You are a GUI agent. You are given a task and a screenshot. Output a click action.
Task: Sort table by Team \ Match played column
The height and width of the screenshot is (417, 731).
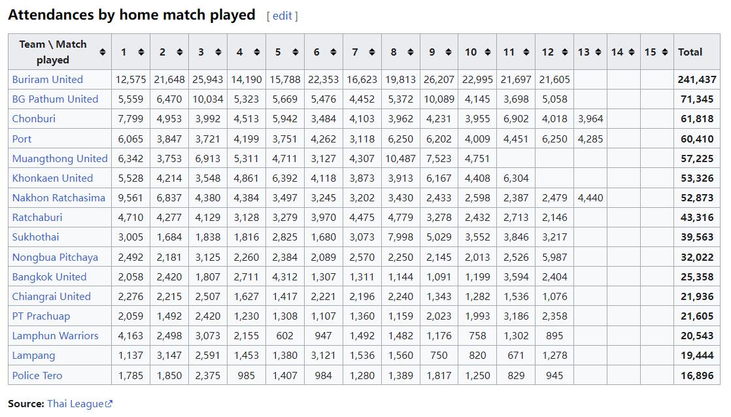coord(103,52)
